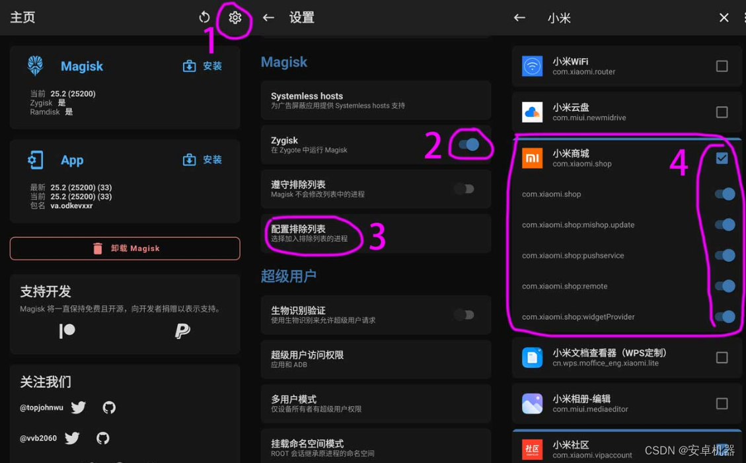Tap the Magisk logo icon
Viewport: 746px width, 463px height.
[35, 65]
